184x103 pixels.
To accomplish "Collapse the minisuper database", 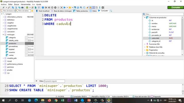I will tap(3, 35).
